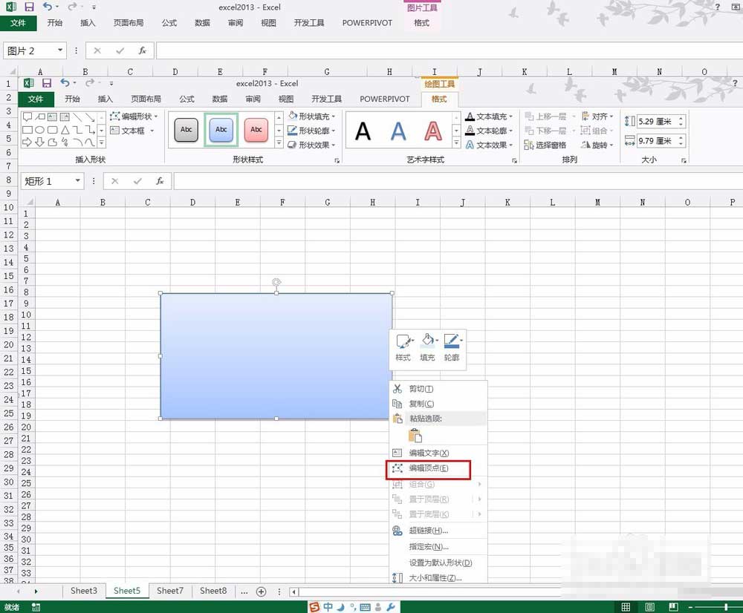
Task: Click the Sogou input method S icon
Action: click(x=315, y=607)
